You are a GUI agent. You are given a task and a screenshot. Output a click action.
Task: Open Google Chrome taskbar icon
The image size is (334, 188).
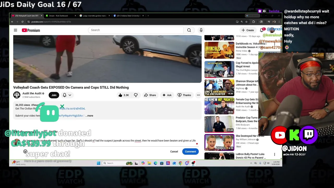click(x=181, y=163)
